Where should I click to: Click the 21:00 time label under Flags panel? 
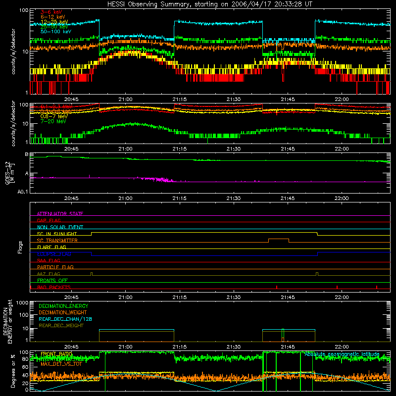coord(125,297)
